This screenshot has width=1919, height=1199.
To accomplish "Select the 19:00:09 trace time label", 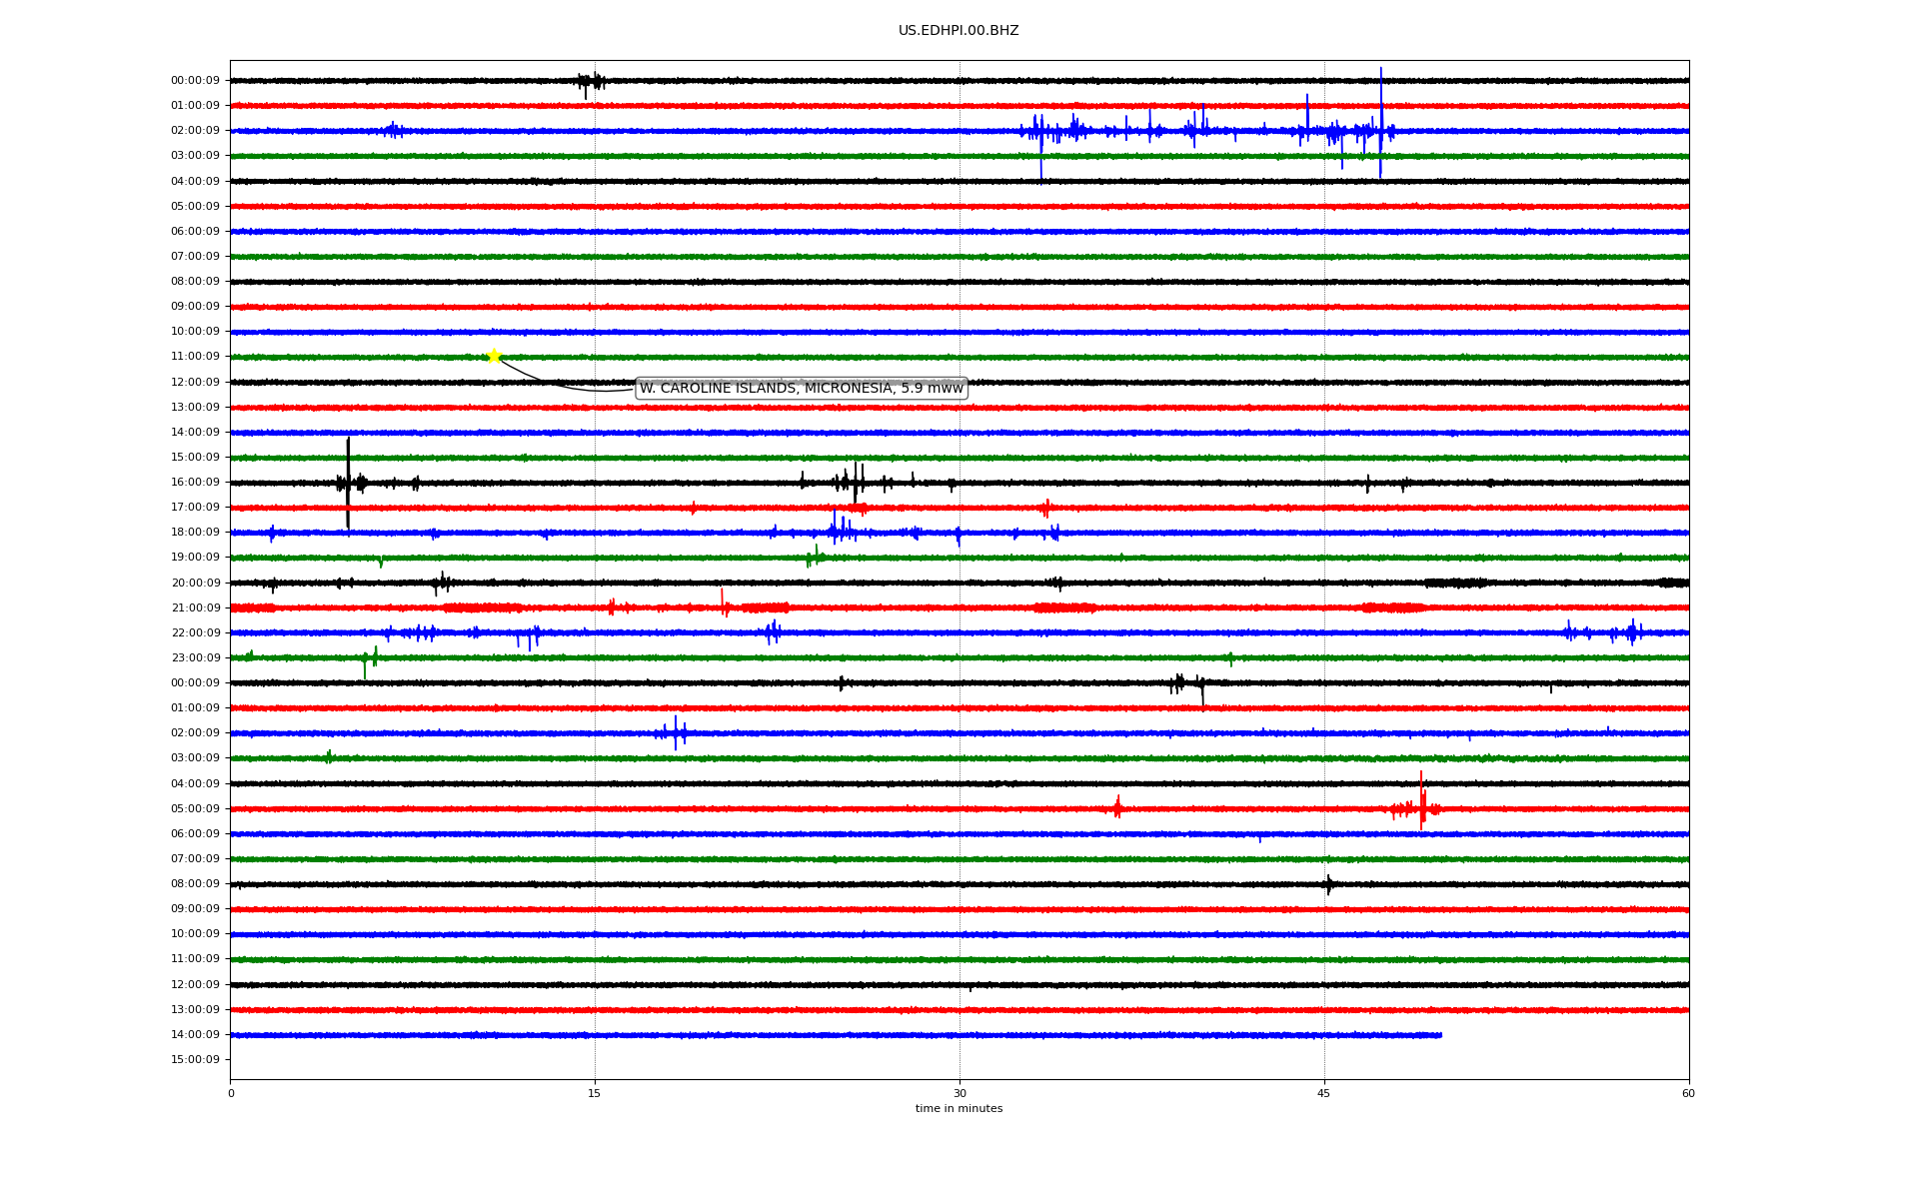I will 195,558.
